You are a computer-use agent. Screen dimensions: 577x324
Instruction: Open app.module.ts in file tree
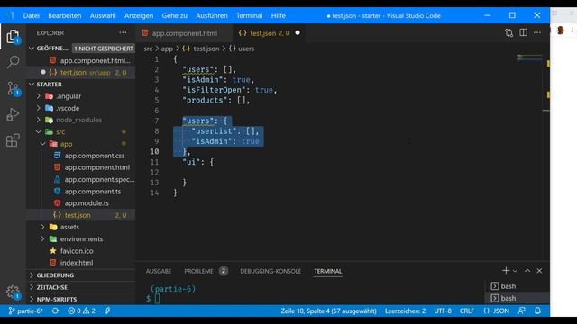click(87, 203)
